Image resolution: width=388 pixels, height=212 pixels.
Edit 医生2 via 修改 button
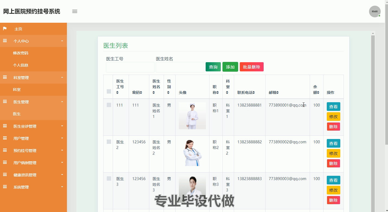tap(334, 153)
